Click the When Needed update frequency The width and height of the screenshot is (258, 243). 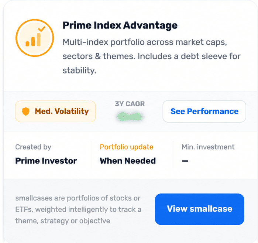(128, 161)
